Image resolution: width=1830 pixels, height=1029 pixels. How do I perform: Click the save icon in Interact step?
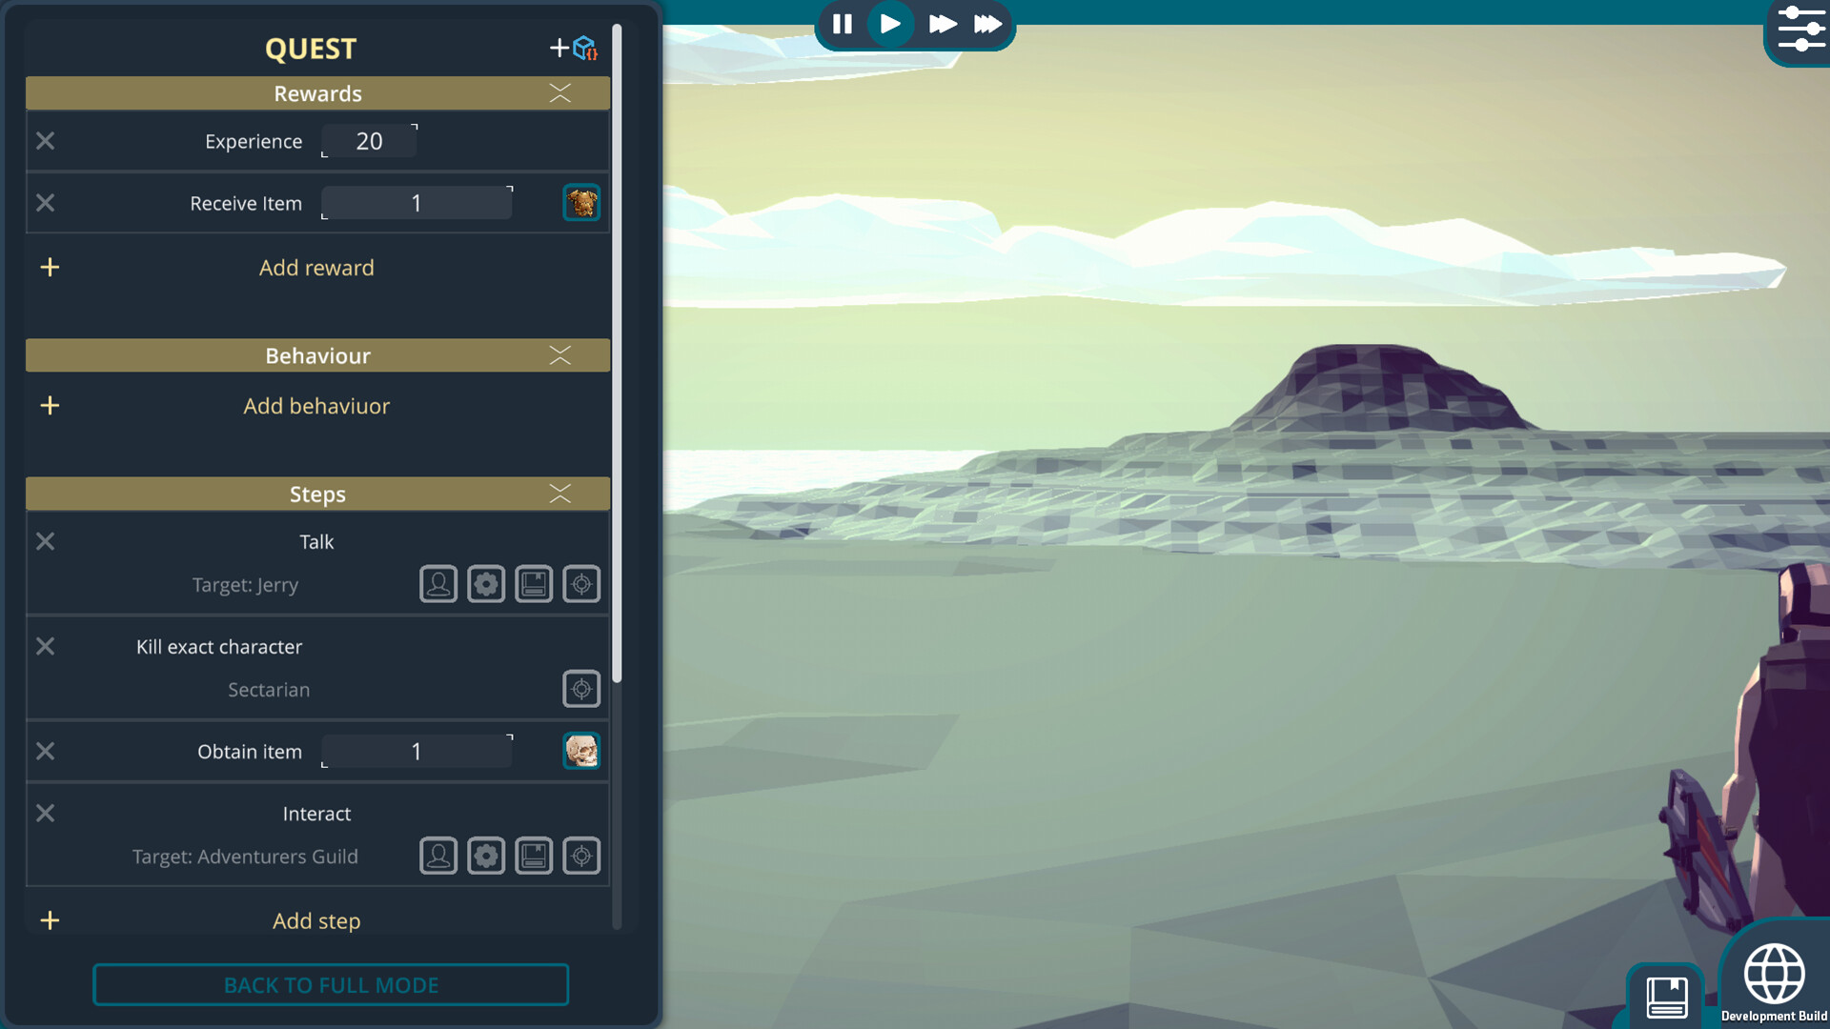click(534, 857)
